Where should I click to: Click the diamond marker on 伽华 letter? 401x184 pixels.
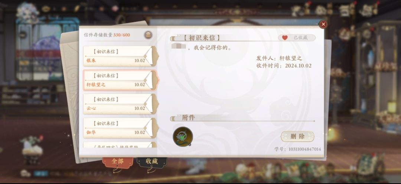pyautogui.click(x=145, y=128)
